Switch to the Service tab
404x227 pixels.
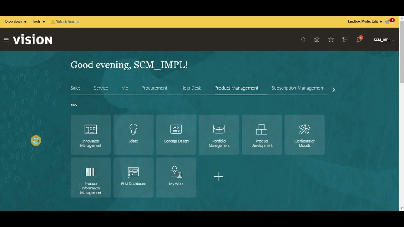(x=101, y=88)
